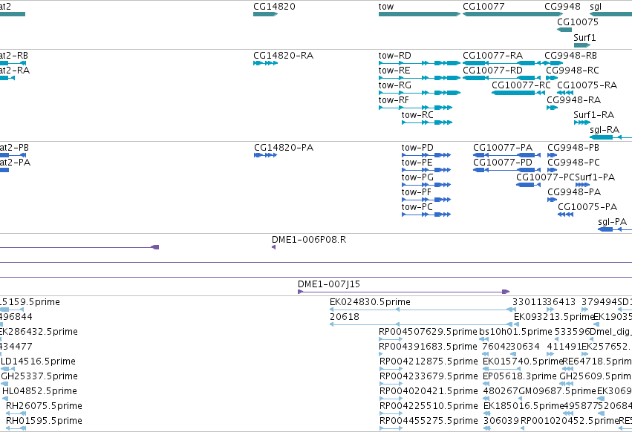Click RP004225510.5prime EST label
This screenshot has width=632, height=432.
[x=429, y=407]
